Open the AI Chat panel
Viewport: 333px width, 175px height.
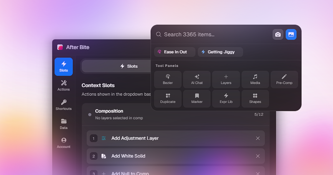(x=197, y=79)
